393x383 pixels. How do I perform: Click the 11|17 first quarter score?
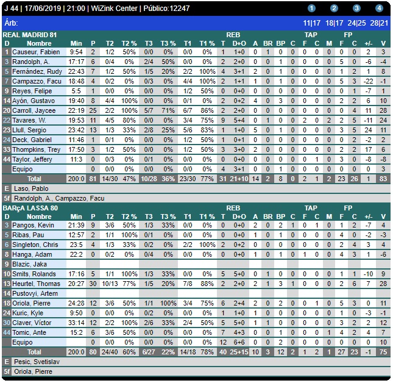coord(312,23)
